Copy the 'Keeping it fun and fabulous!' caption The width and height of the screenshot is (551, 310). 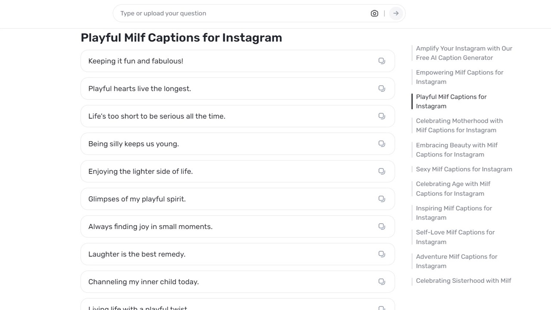click(381, 61)
